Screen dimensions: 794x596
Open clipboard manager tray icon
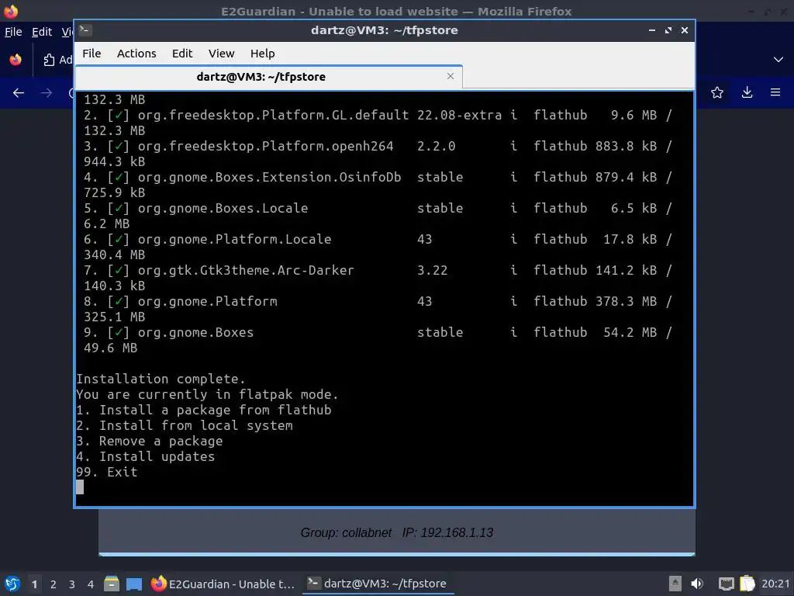[747, 584]
